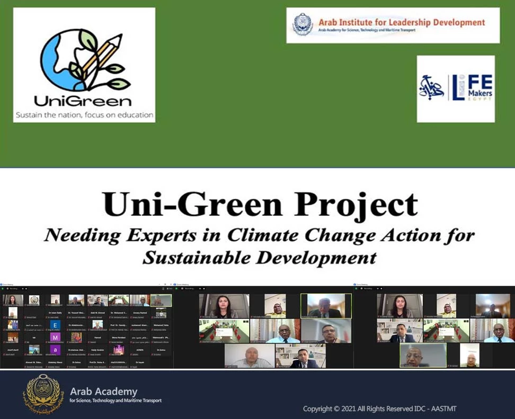
Task: Click the green encryption shield in left Zoom window
Action: (2, 289)
